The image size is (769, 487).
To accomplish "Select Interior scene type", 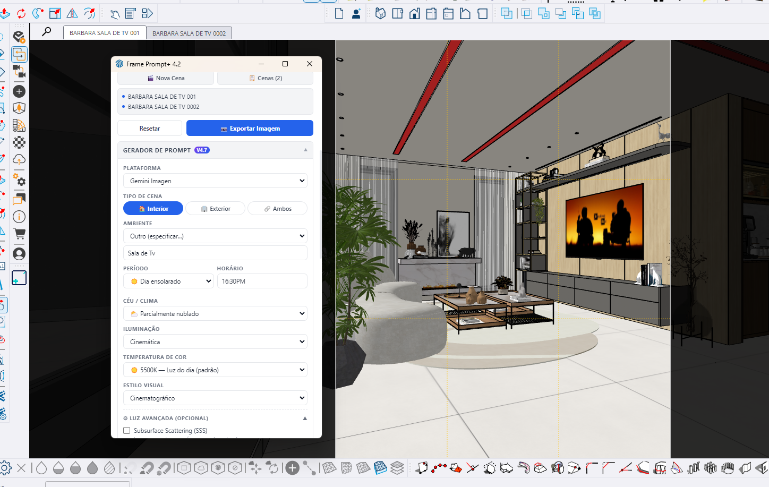I will tap(153, 209).
